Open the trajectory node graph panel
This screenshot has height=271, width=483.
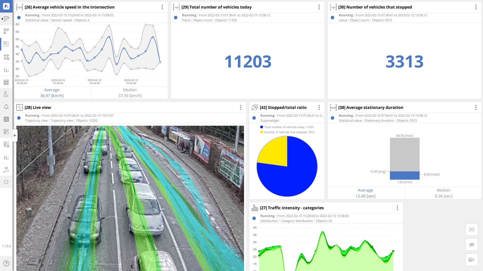[x=6, y=31]
